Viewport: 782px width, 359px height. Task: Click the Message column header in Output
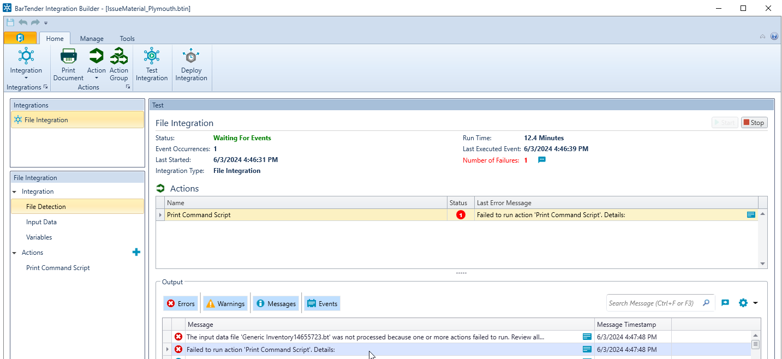coord(390,325)
